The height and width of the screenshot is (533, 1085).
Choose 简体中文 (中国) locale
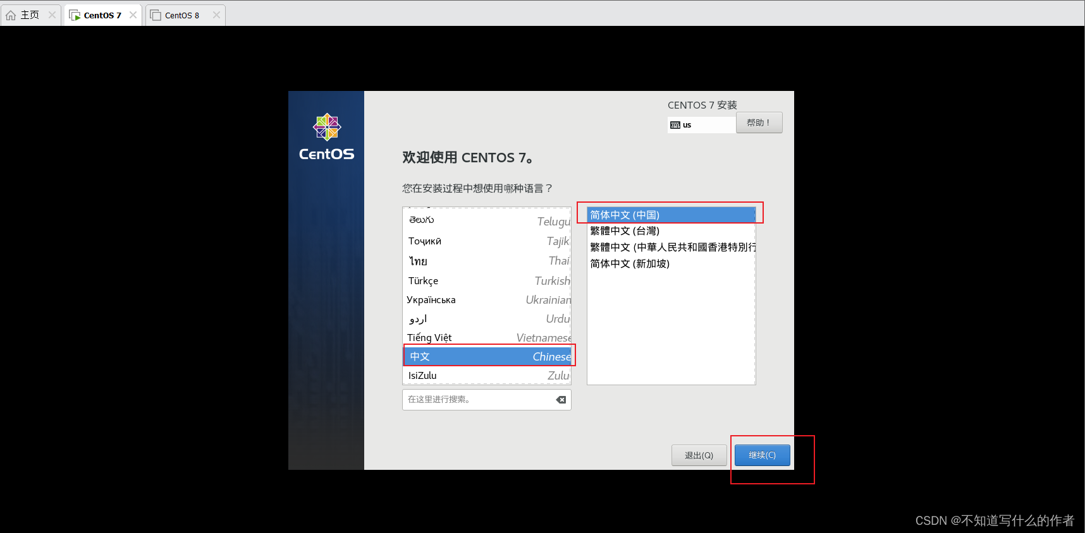point(671,215)
